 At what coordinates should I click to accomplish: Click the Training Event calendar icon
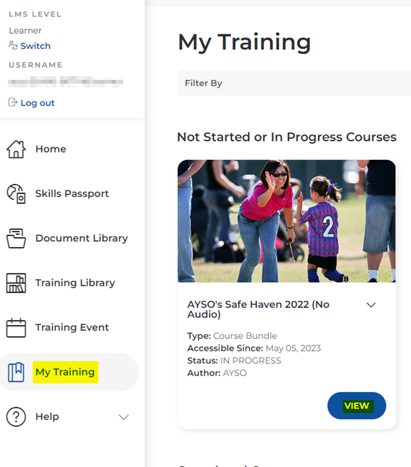(16, 327)
